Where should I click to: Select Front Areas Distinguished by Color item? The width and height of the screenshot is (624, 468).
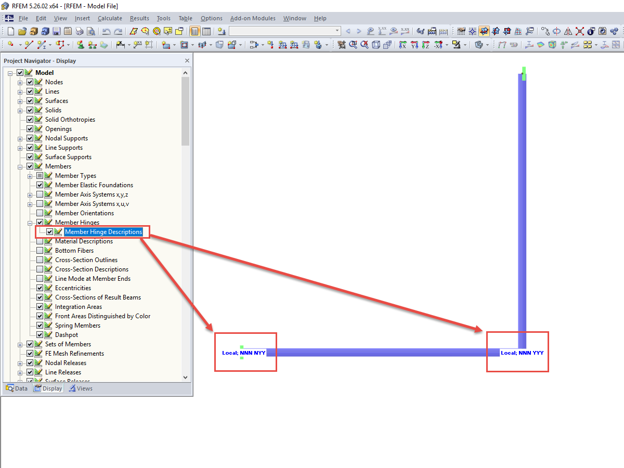pyautogui.click(x=102, y=316)
